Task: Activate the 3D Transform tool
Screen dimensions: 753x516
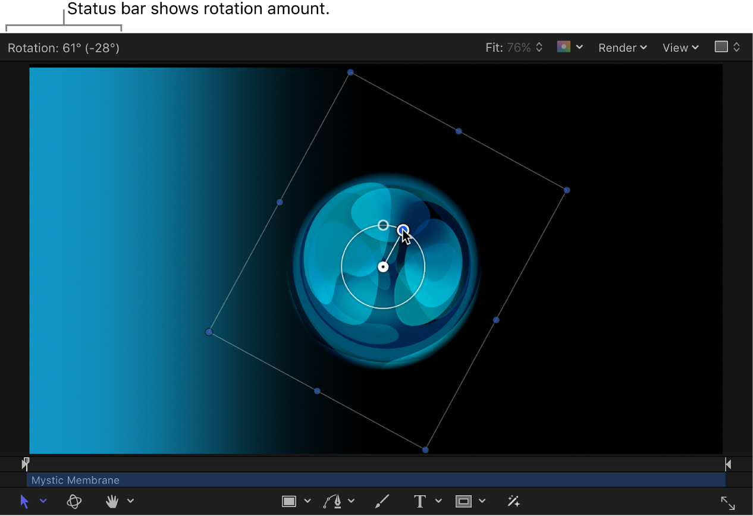Action: point(74,501)
